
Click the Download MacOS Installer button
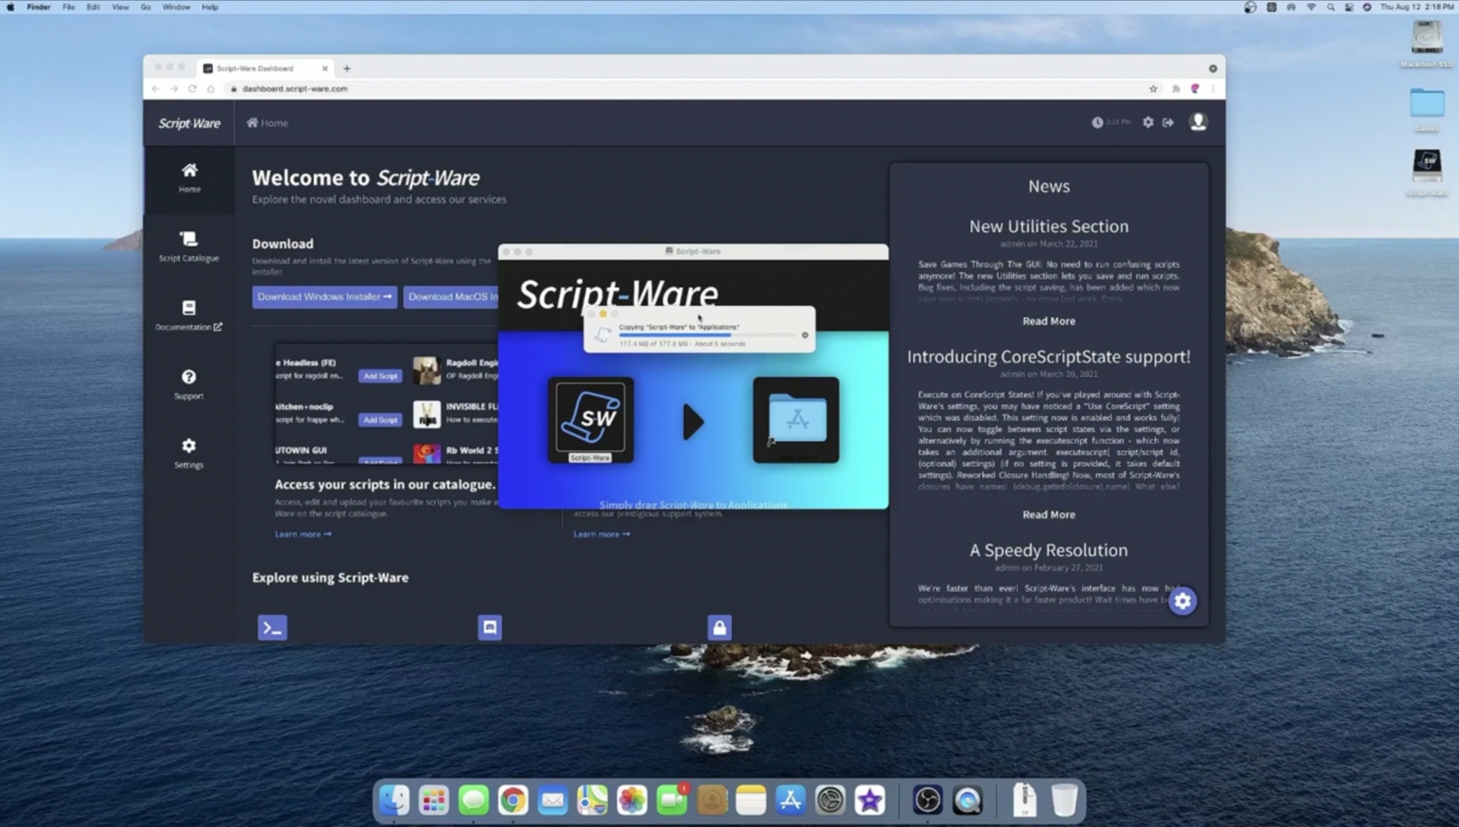(452, 296)
